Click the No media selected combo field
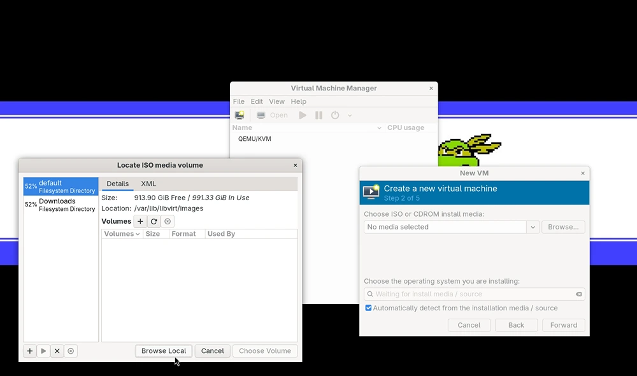The height and width of the screenshot is (376, 637). [x=445, y=227]
